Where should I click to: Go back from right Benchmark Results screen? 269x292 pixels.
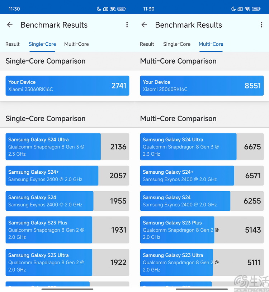tap(144, 25)
